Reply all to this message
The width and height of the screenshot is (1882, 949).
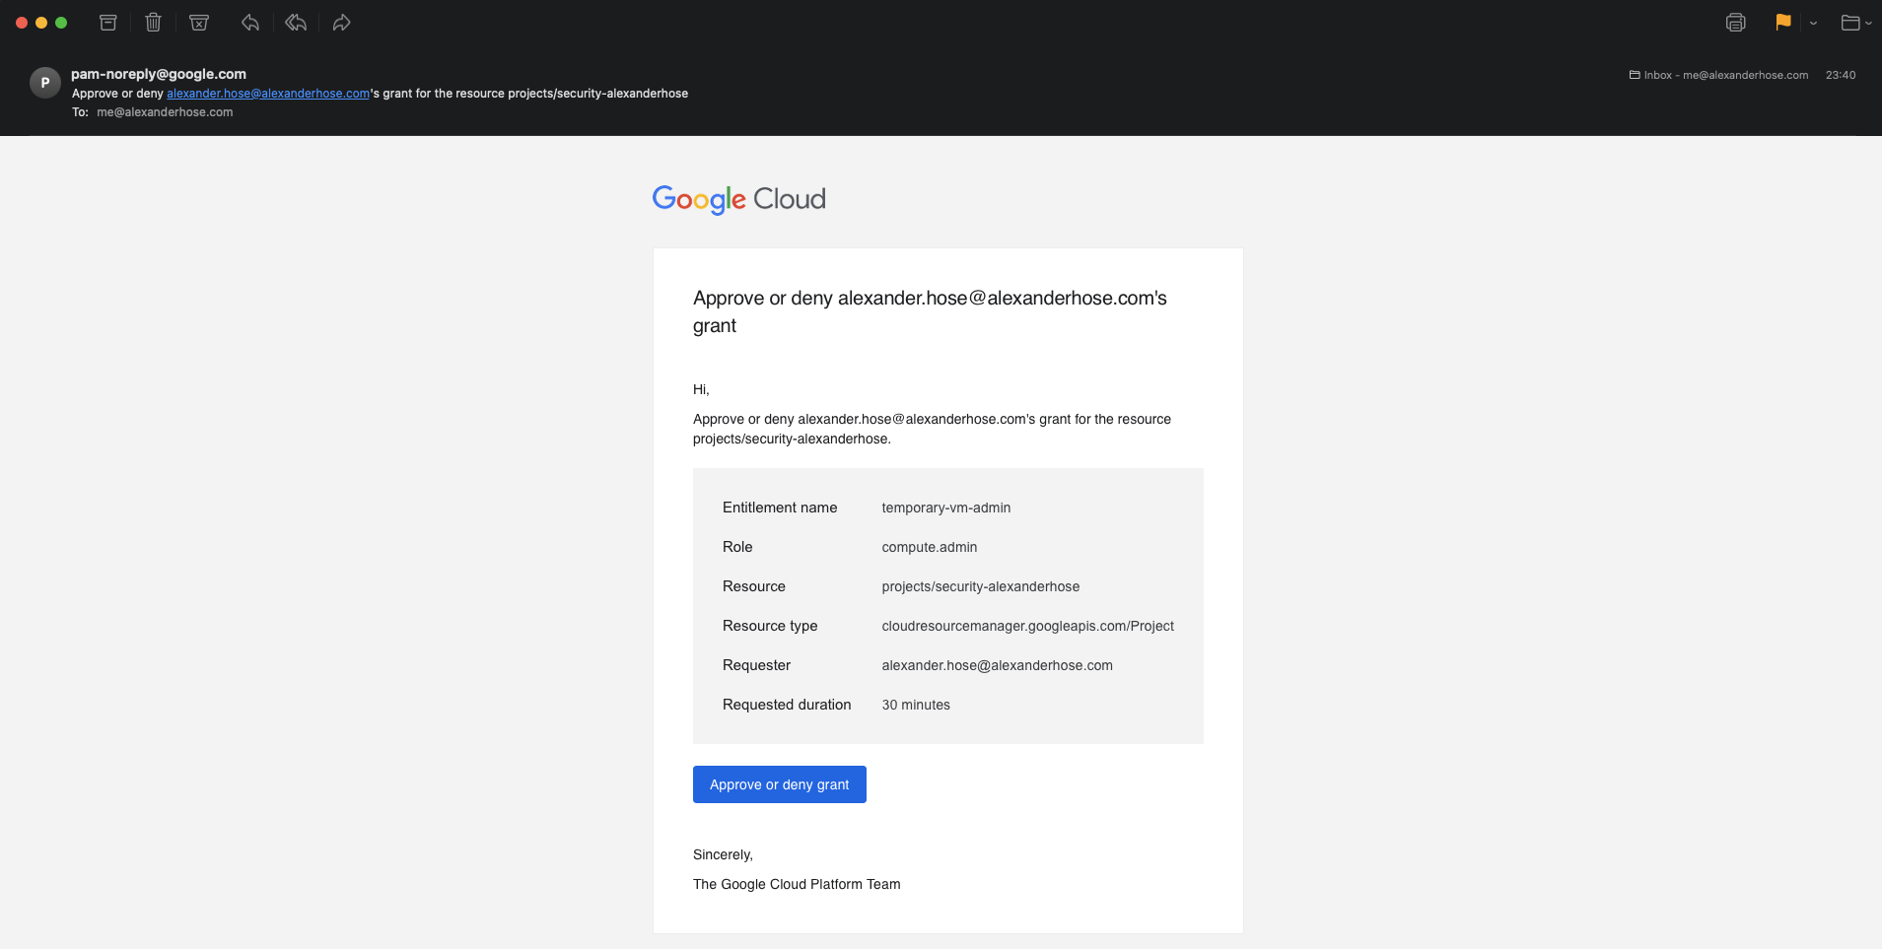tap(295, 22)
